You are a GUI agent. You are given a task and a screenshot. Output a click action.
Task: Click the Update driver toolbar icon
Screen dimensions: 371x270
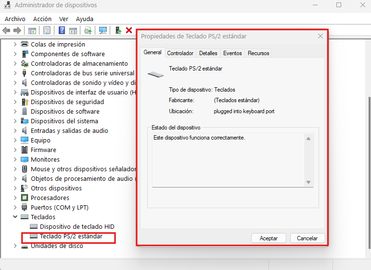[x=88, y=30]
